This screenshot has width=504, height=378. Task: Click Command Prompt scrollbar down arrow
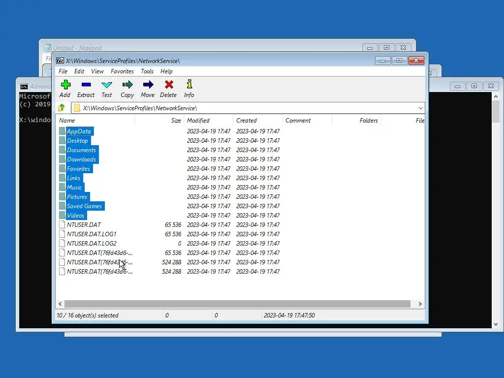(496, 324)
